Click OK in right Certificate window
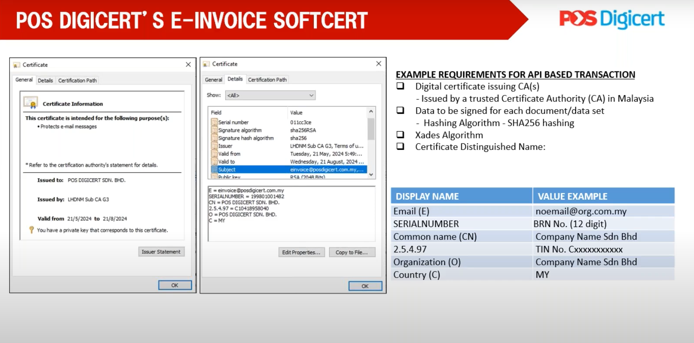Screen dimensions: 694x343 [x=365, y=286]
